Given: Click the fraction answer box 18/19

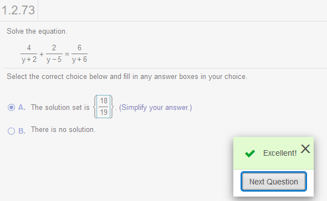Looking at the screenshot, I should point(104,107).
